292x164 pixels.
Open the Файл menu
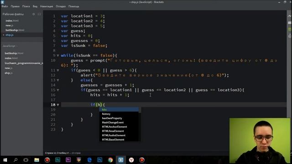coord(5,6)
